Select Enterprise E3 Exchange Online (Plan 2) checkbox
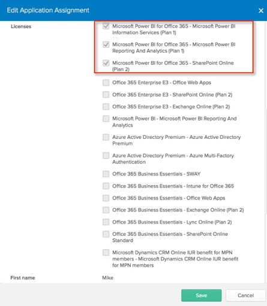The image size is (267, 306). coord(106,107)
